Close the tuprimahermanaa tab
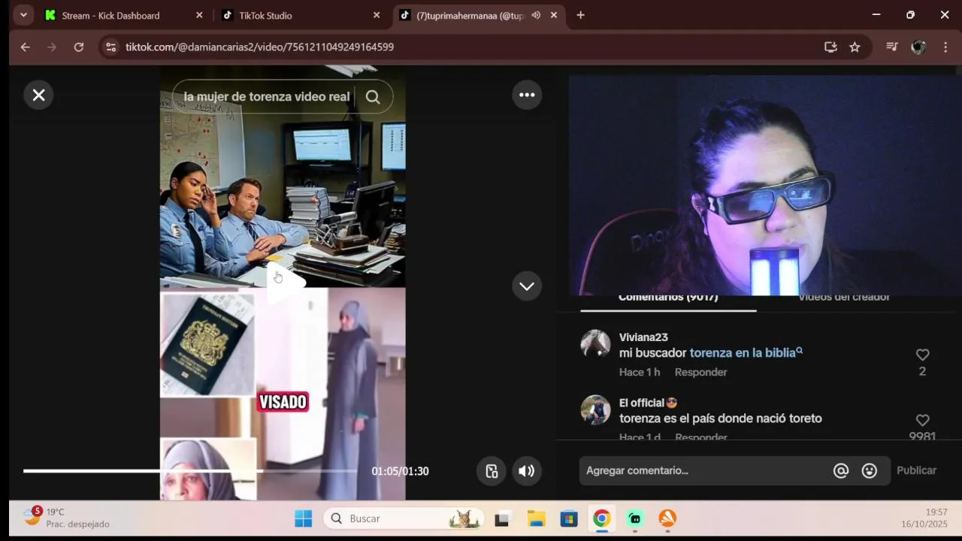This screenshot has width=962, height=541. [x=554, y=15]
